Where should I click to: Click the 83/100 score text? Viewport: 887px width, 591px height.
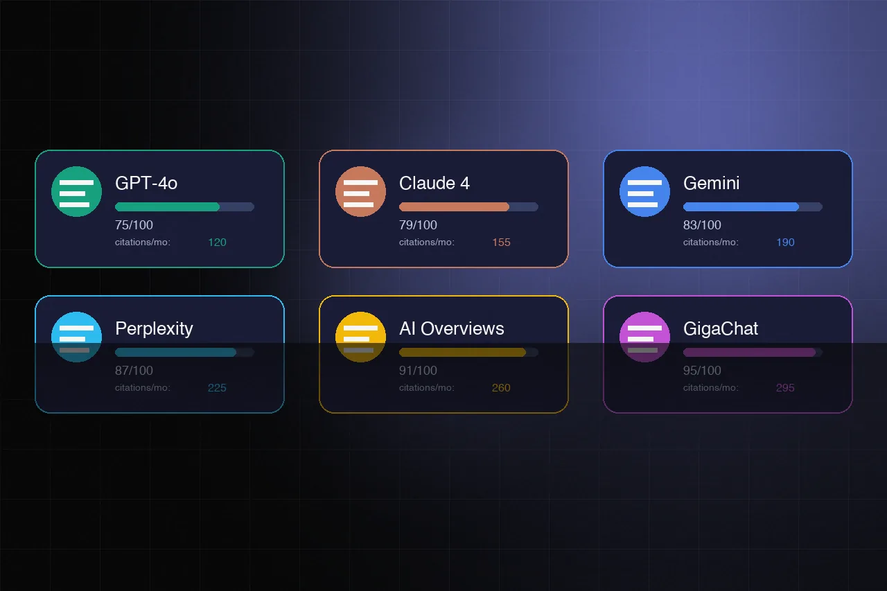pos(702,225)
